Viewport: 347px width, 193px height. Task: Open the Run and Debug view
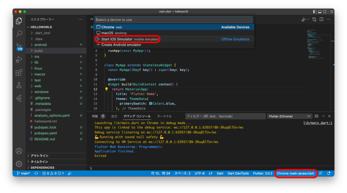tap(19, 59)
